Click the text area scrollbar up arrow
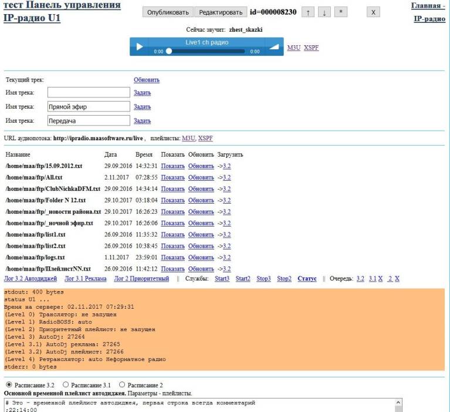This screenshot has height=412, width=450. tap(398, 403)
